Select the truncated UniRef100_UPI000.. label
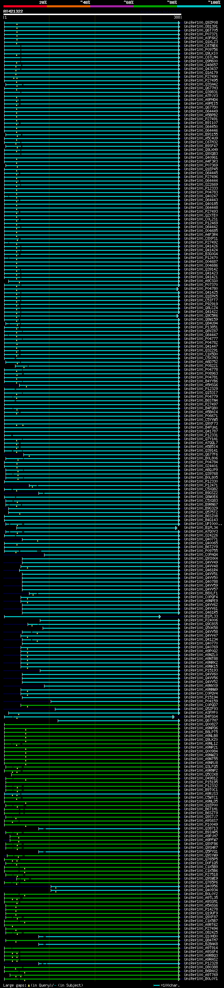The image size is (224, 988). point(203,524)
